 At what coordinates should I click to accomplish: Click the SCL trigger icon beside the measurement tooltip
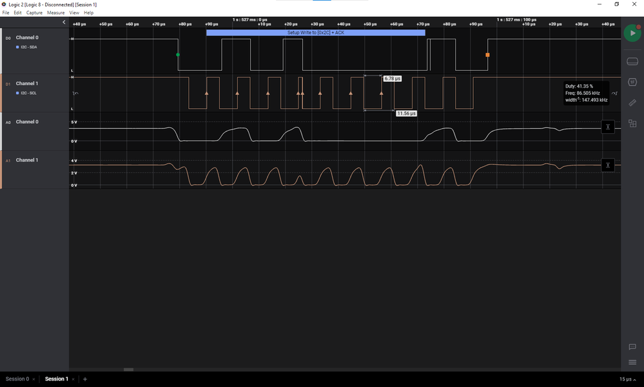pyautogui.click(x=614, y=93)
